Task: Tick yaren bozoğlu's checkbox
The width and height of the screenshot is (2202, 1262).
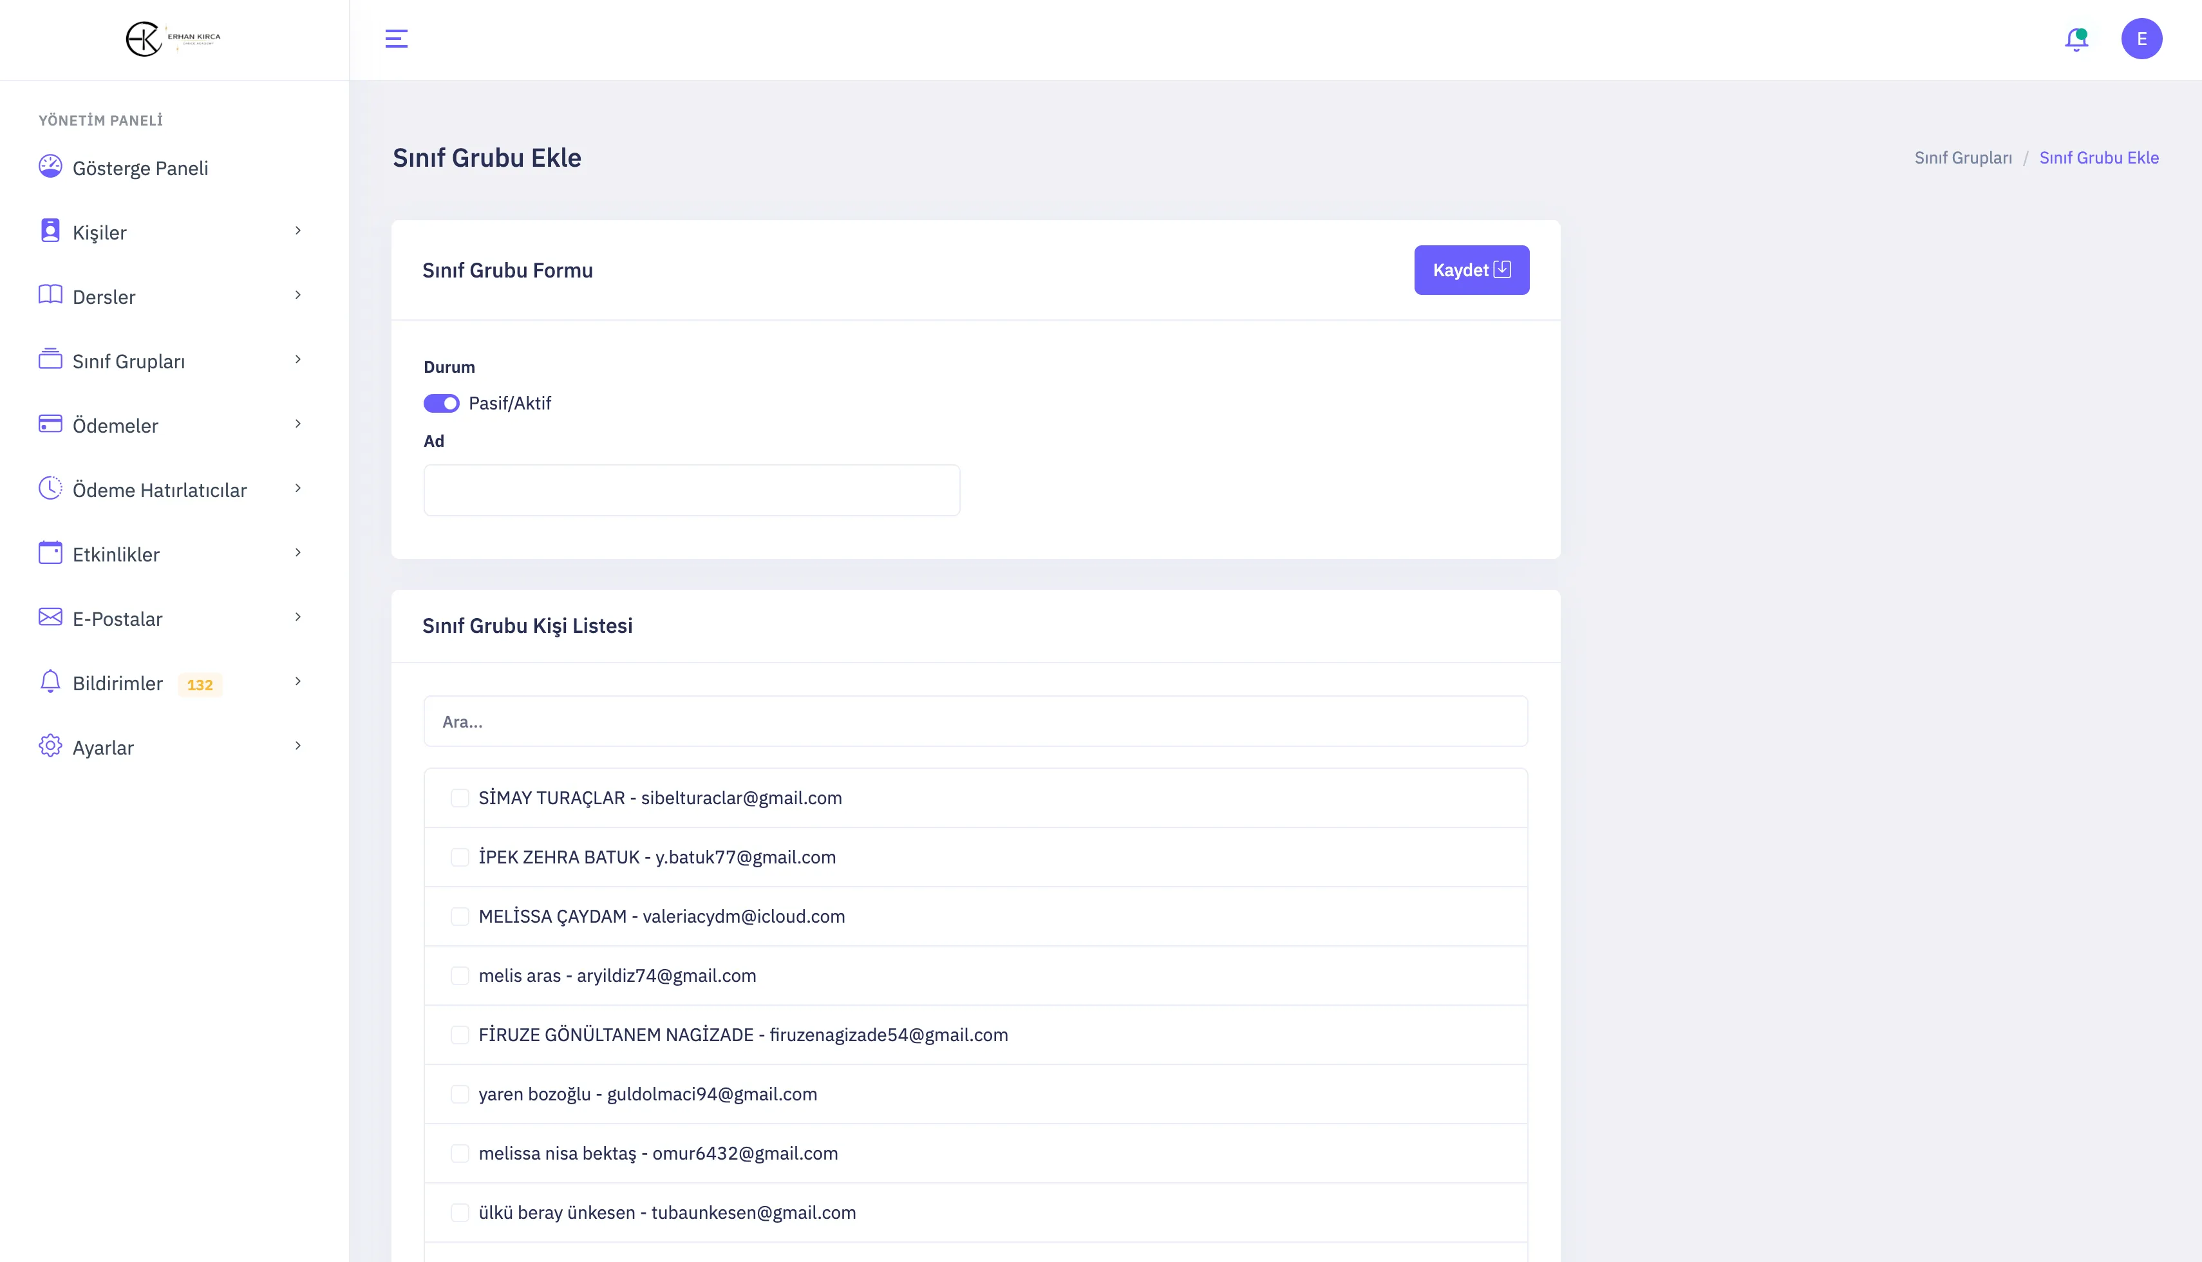Action: tap(459, 1095)
